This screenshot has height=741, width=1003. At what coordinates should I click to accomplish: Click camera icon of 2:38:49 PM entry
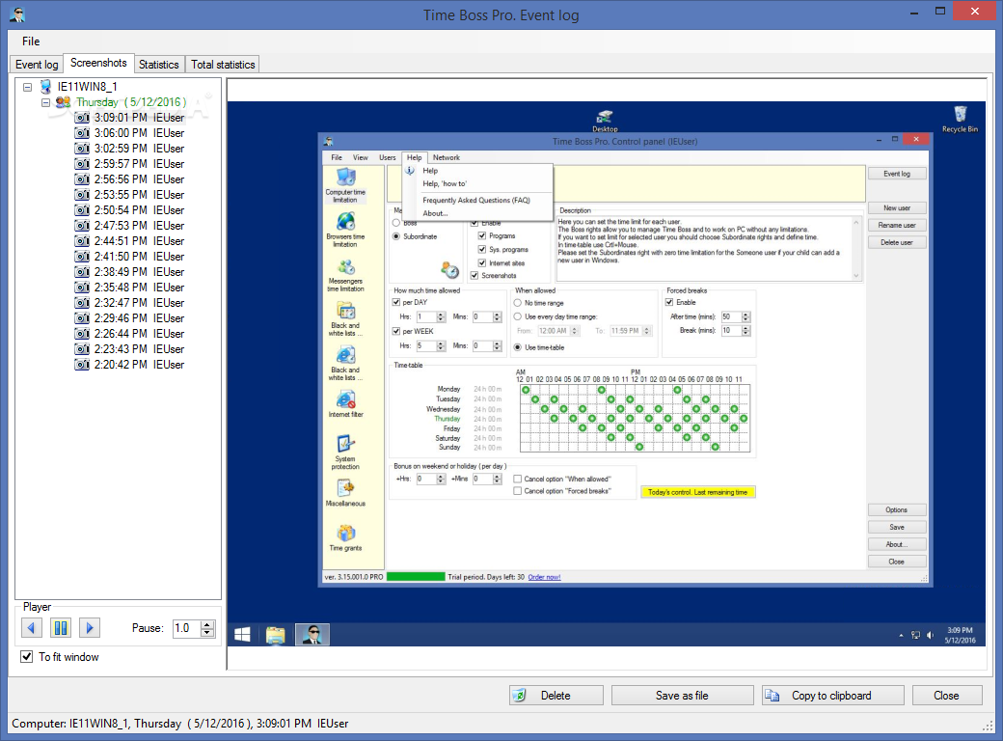[x=82, y=272]
